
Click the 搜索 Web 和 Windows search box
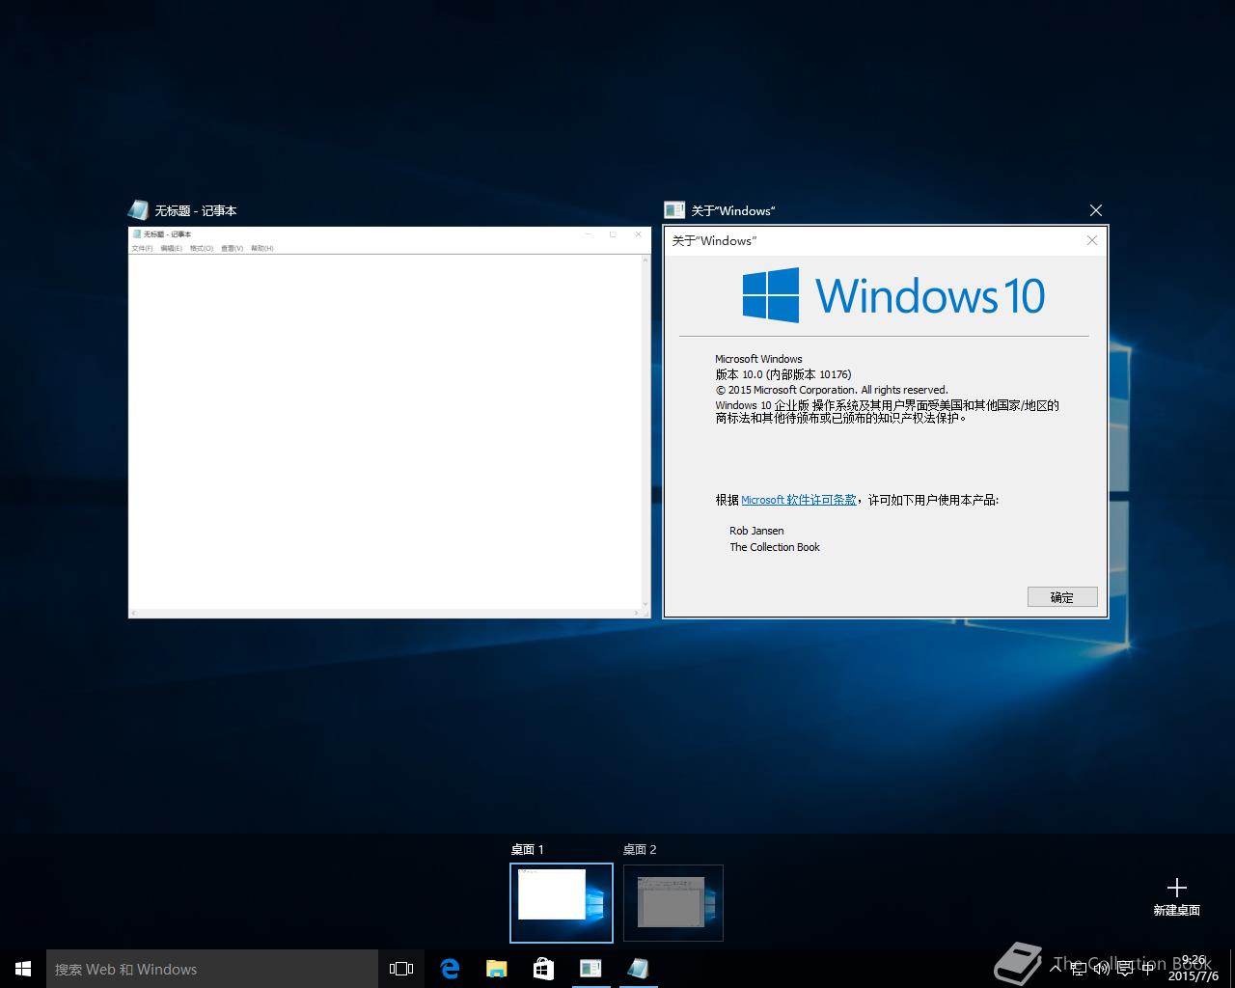point(212,969)
